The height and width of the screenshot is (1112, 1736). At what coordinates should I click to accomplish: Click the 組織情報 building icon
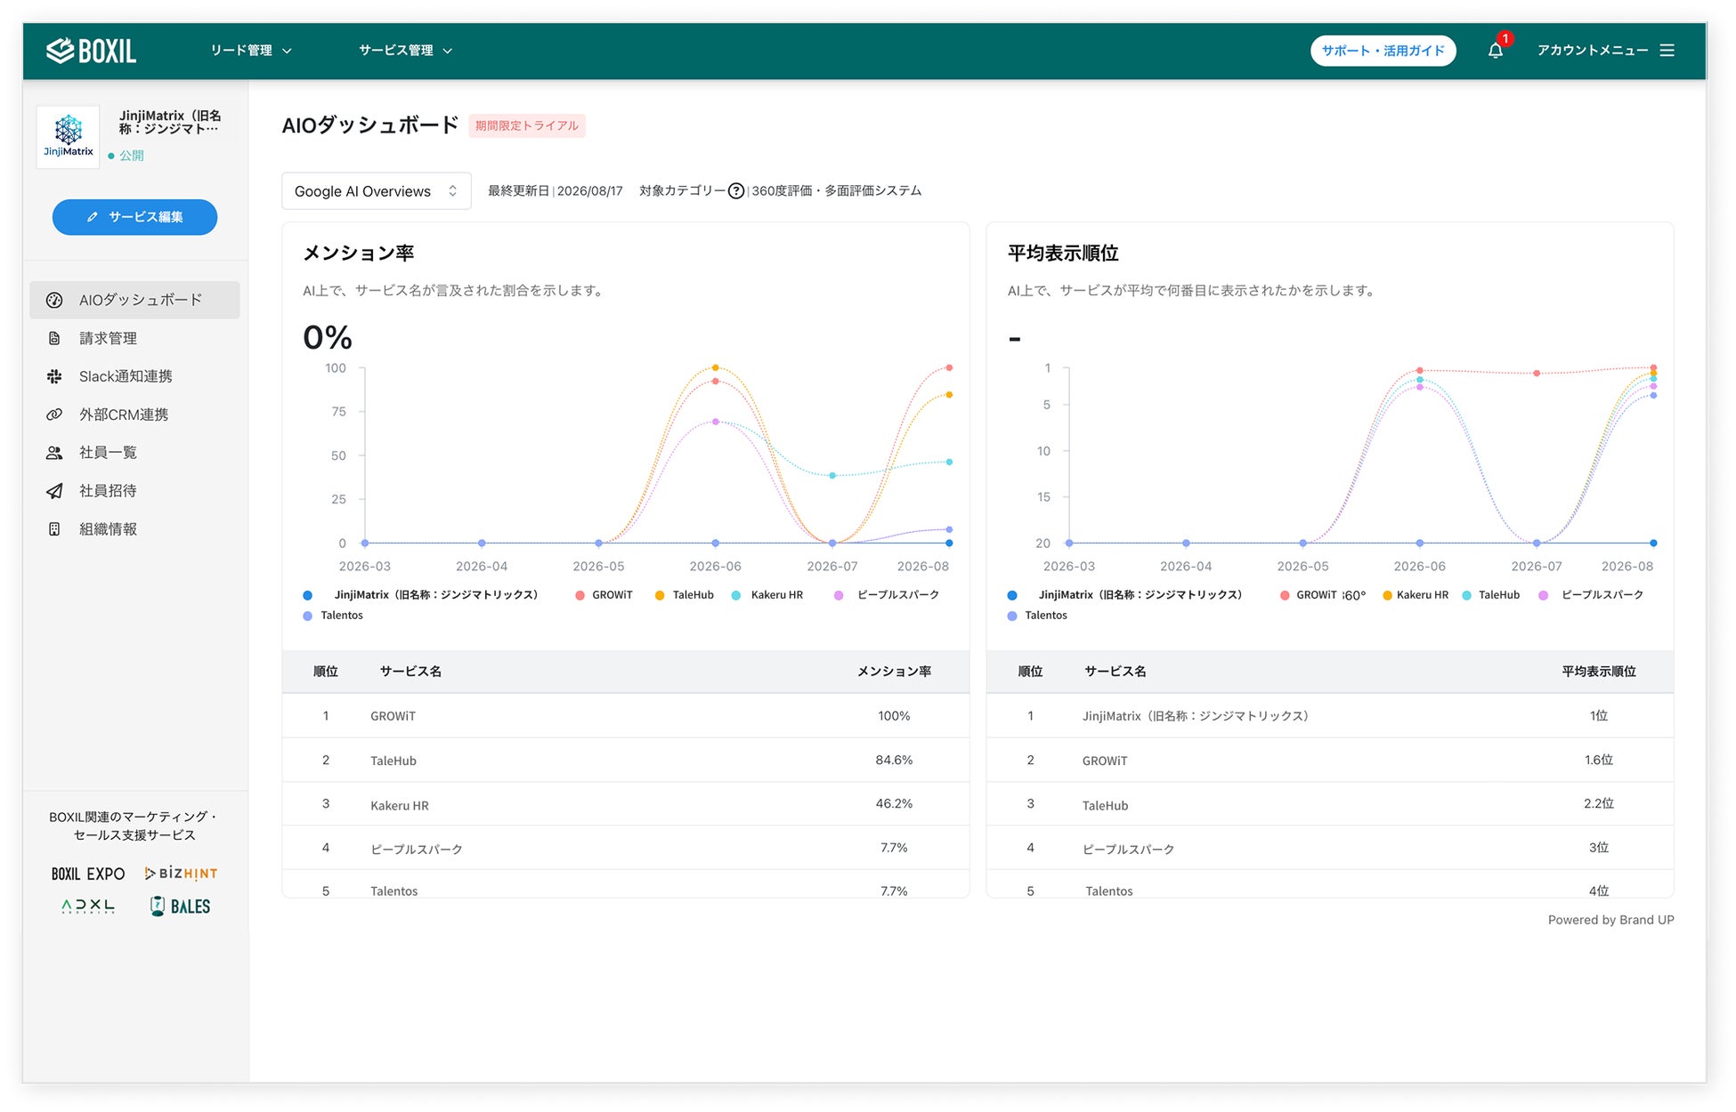(54, 529)
